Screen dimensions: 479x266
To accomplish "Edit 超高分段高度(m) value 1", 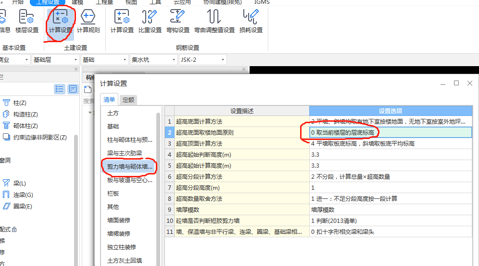I will [391, 188].
